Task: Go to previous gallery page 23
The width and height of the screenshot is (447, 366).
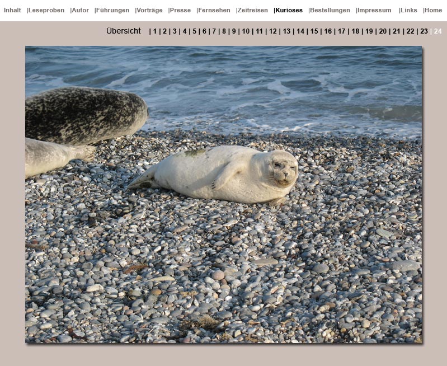Action: pyautogui.click(x=424, y=31)
